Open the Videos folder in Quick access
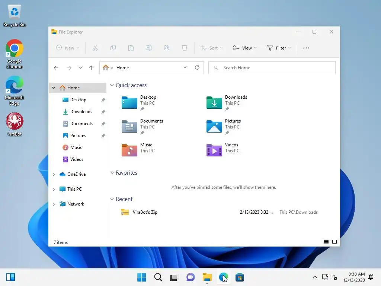The width and height of the screenshot is (381, 286). tap(223, 150)
